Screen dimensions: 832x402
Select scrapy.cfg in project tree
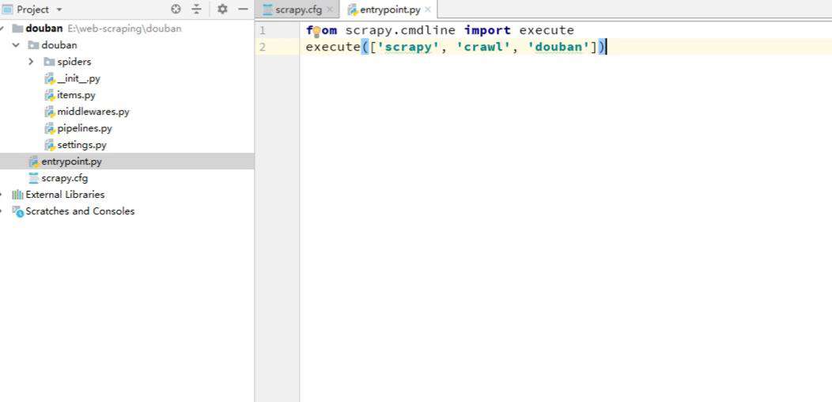point(65,178)
